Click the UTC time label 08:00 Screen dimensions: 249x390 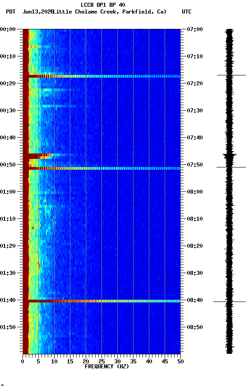(195, 192)
